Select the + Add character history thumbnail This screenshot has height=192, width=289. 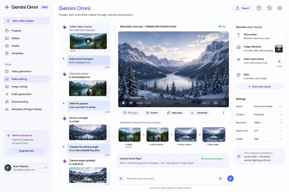[157, 135]
